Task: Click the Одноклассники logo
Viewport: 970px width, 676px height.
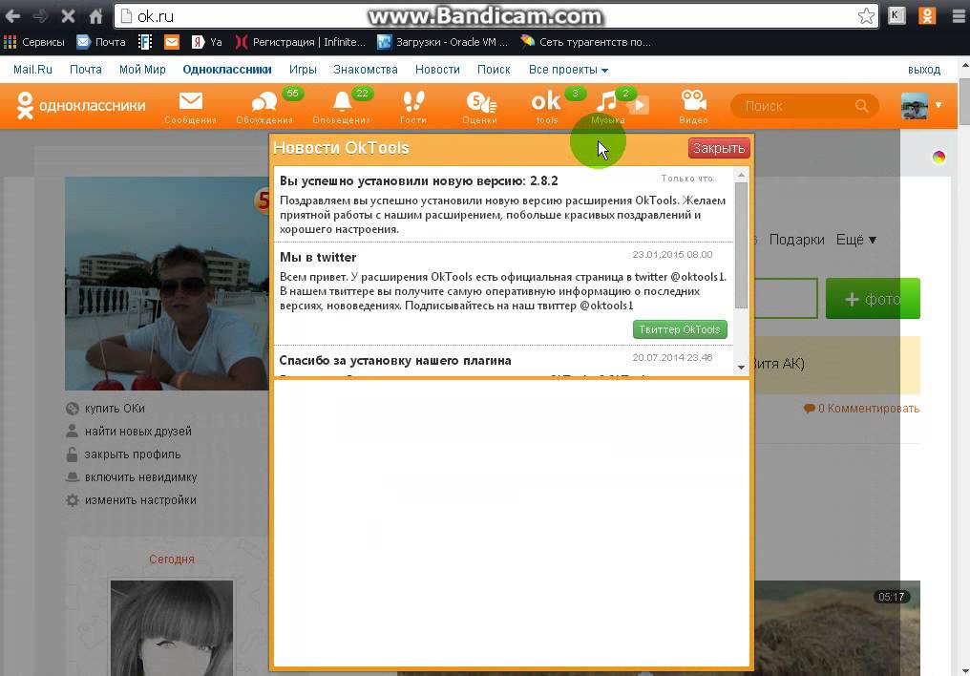Action: [80, 106]
